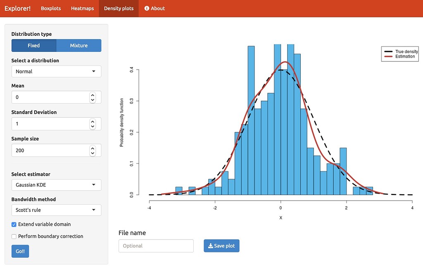Image resolution: width=423 pixels, height=266 pixels.
Task: Increase Sample size using the up arrow
Action: pos(93,147)
